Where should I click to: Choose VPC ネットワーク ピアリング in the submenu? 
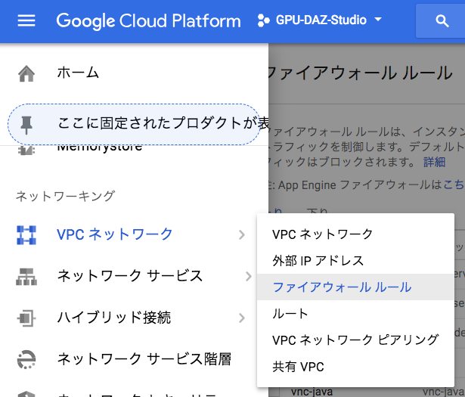[x=355, y=340]
